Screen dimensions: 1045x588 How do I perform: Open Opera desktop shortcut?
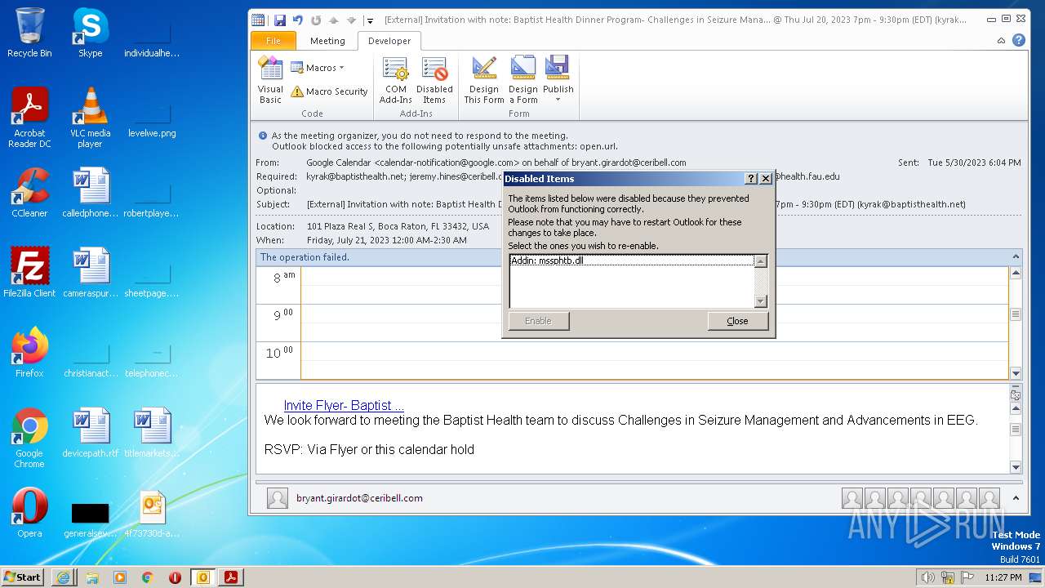pos(29,513)
